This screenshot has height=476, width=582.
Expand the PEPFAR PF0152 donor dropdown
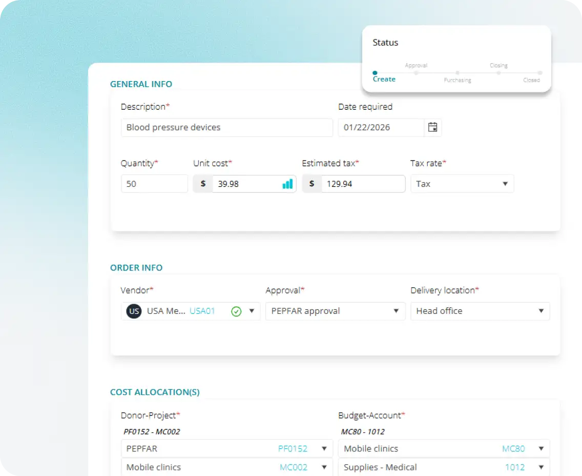324,448
